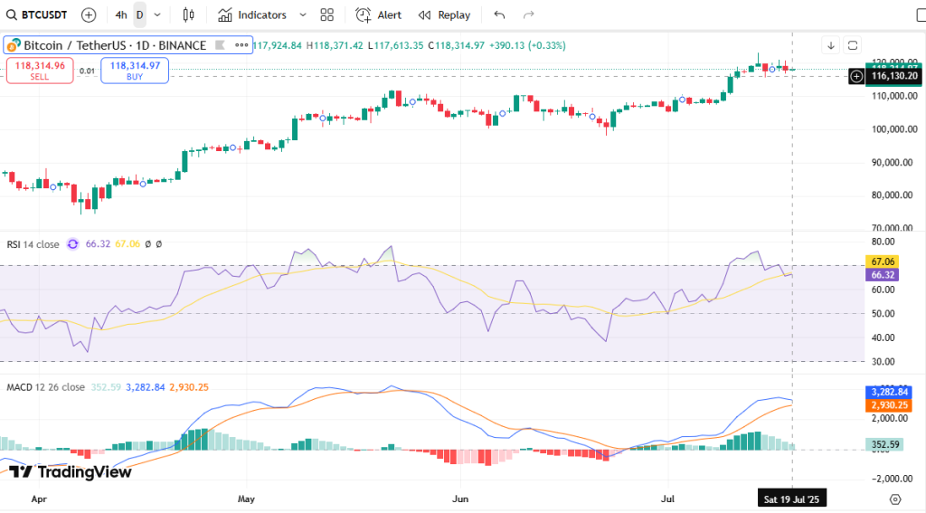Click the redo arrow
The image size is (926, 513).
(x=529, y=14)
